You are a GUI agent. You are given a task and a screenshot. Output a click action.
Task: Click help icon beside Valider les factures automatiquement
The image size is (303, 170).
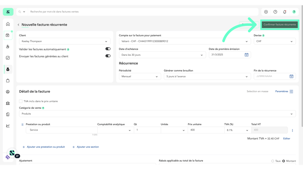point(68,50)
